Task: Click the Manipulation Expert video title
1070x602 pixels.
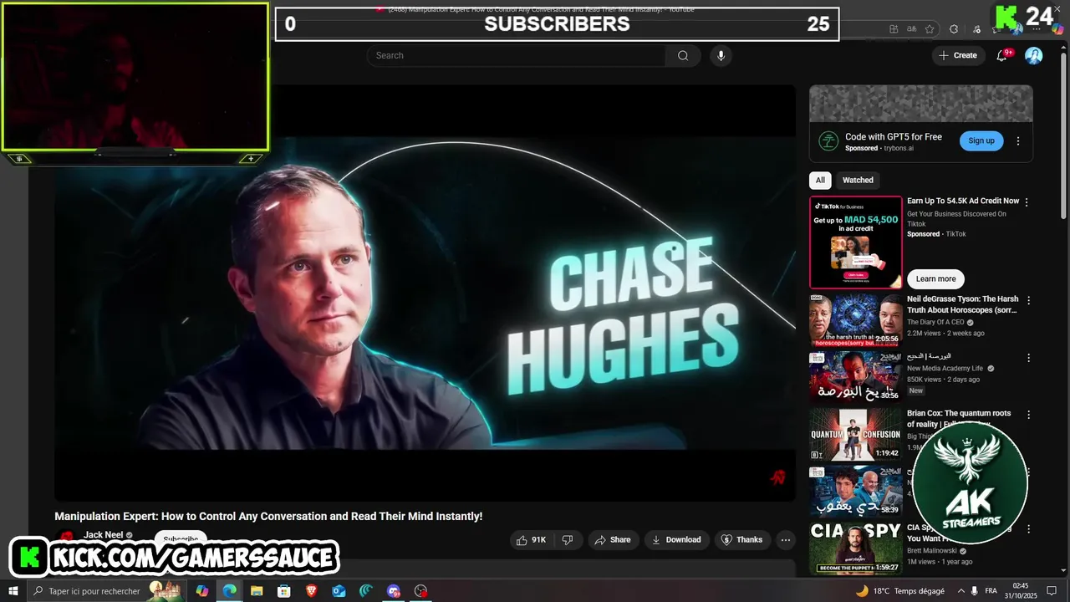Action: [268, 517]
